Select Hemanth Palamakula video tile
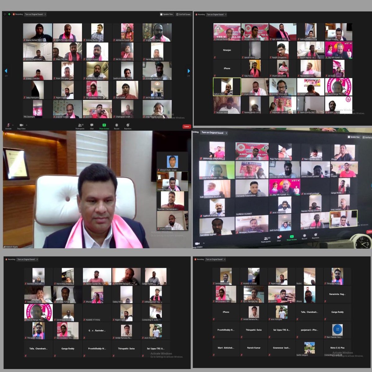372x372 pixels. point(252,188)
